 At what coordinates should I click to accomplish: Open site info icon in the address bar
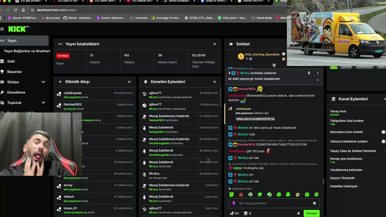(33, 10)
